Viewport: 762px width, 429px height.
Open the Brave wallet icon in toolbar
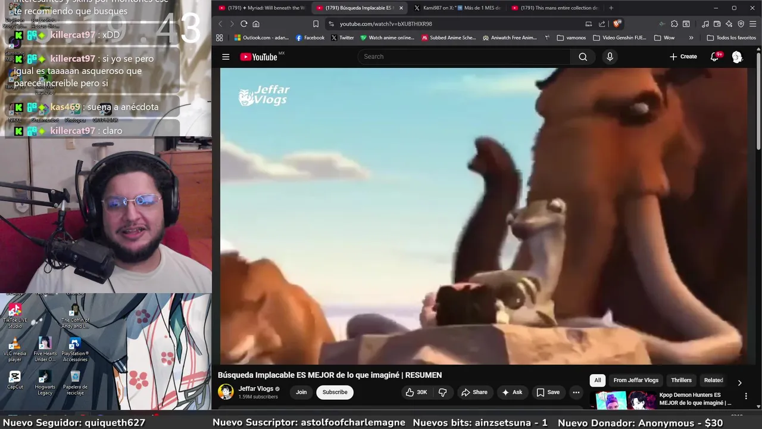[x=717, y=24]
